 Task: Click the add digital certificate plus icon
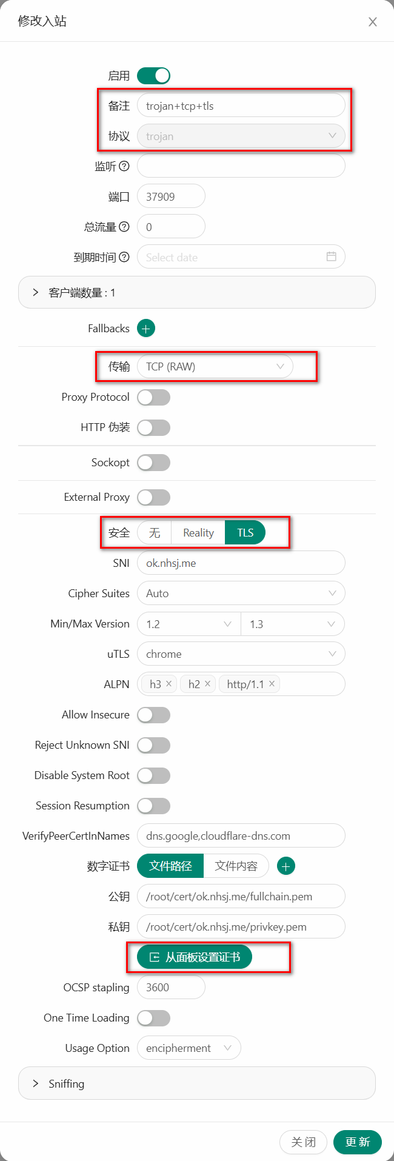coord(286,866)
